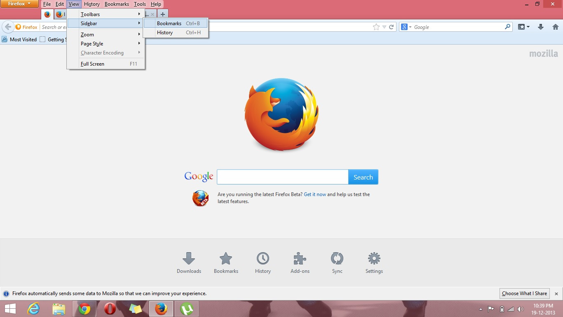The image size is (563, 317).
Task: Open the Bookmarks shortcut with the star icon
Action: coord(226,263)
